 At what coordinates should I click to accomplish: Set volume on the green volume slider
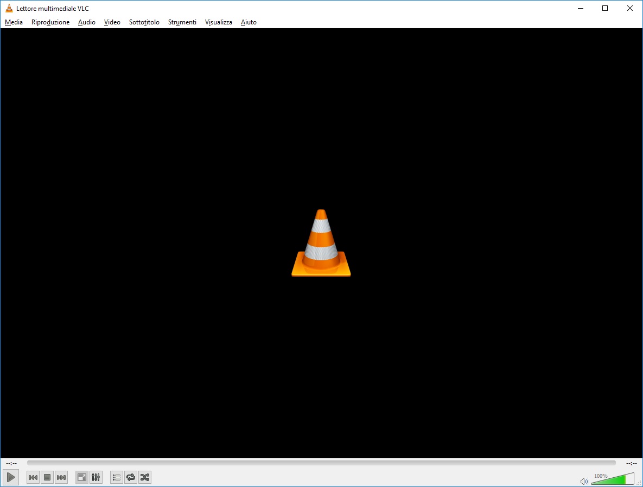[x=613, y=479]
